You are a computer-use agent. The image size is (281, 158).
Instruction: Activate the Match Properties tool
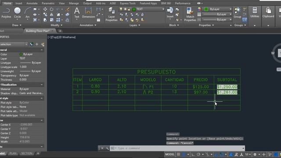tap(190, 14)
